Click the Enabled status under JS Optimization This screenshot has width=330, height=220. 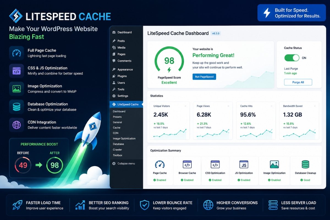[x=244, y=180]
